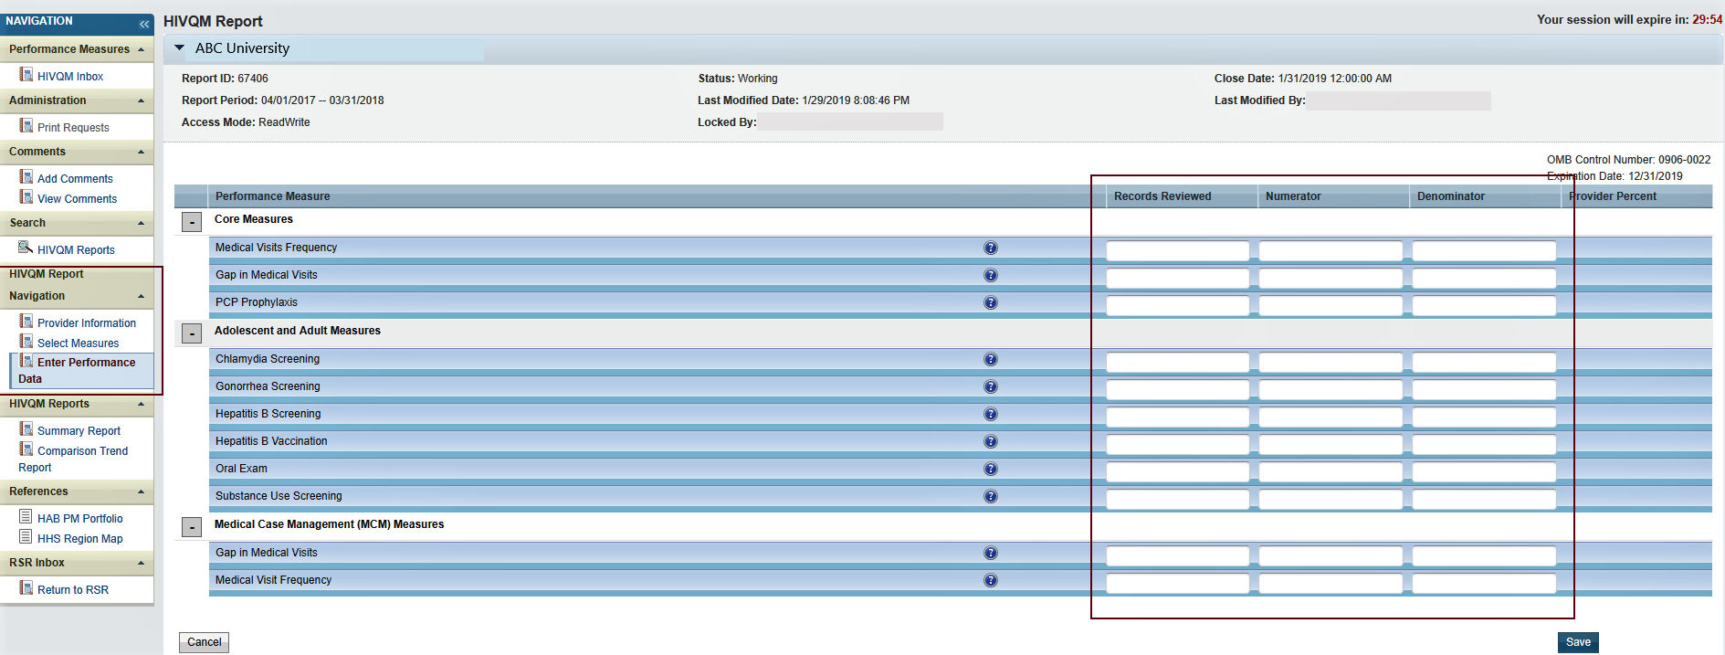The height and width of the screenshot is (655, 1725).
Task: Click the Save button
Action: coord(1577,642)
